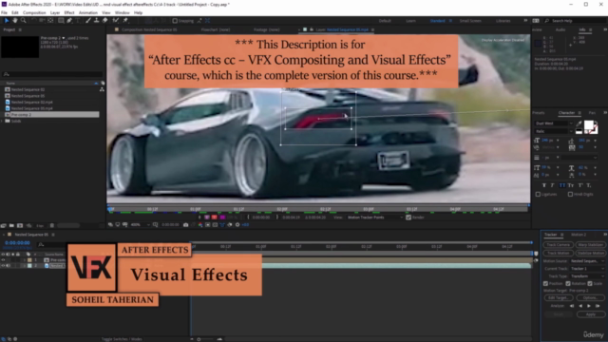The image size is (608, 342).
Task: Hide the Pre-comp layer with eye toggle
Action: pyautogui.click(x=3, y=260)
